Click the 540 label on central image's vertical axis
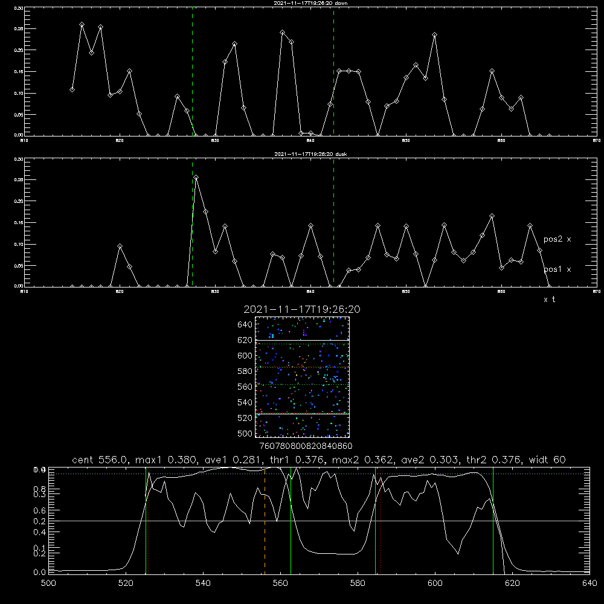Viewport: 604px width, 604px height. point(245,402)
